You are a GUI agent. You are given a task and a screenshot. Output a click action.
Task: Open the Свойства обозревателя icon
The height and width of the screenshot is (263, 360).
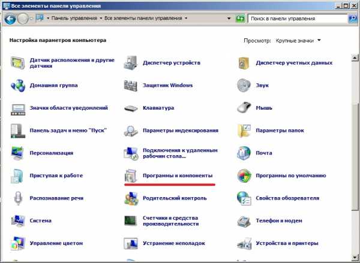click(x=244, y=198)
